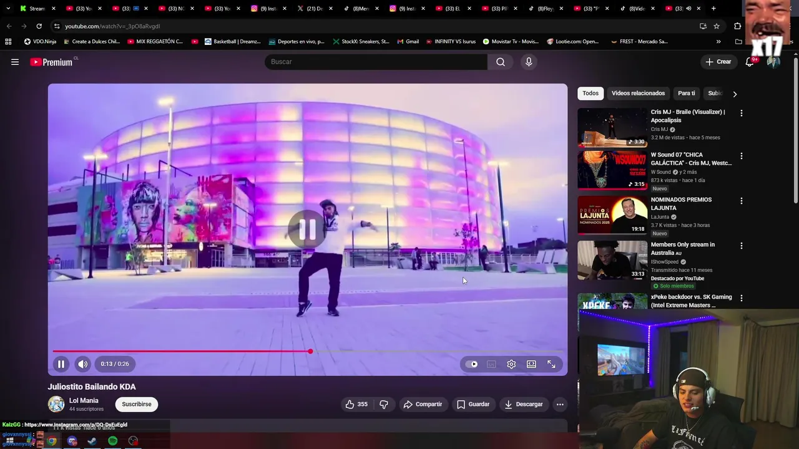Screen dimensions: 799x449
Task: Open Members Only stream in Australia title
Action: 683,248
